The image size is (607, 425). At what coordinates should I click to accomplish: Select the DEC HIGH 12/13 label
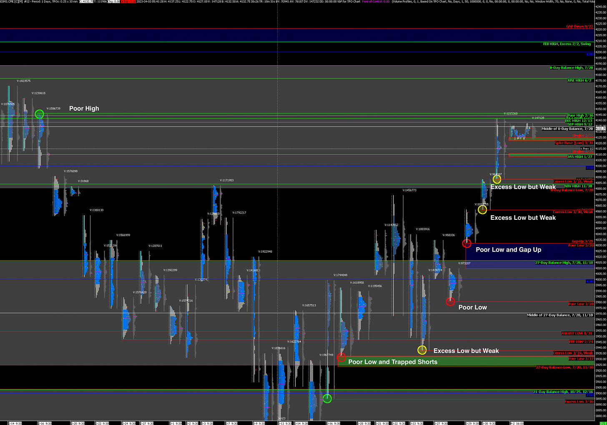tap(579, 121)
